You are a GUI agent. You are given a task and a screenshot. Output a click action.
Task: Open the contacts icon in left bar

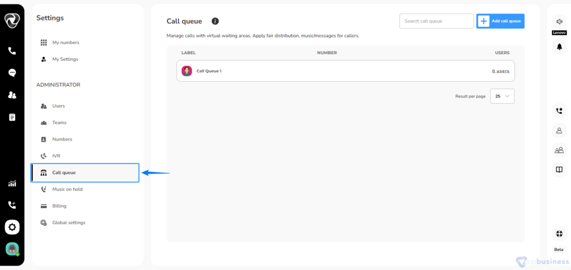12,95
